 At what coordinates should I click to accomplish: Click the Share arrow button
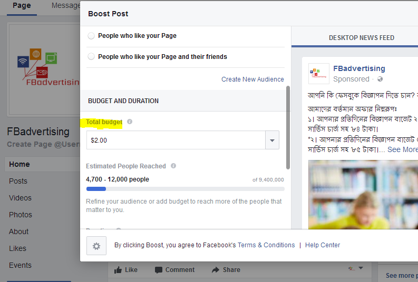[226, 270]
